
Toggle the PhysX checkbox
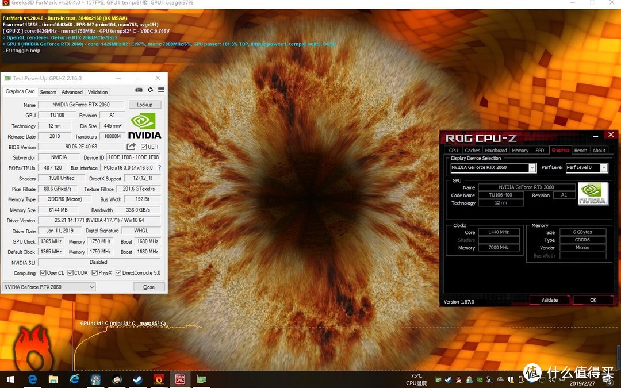coord(95,273)
